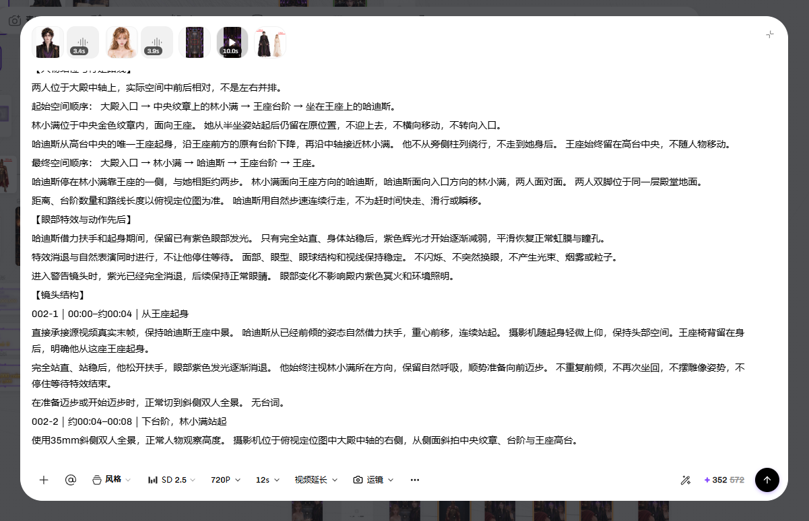Open the more options ellipsis menu
The image size is (809, 521).
click(x=415, y=480)
